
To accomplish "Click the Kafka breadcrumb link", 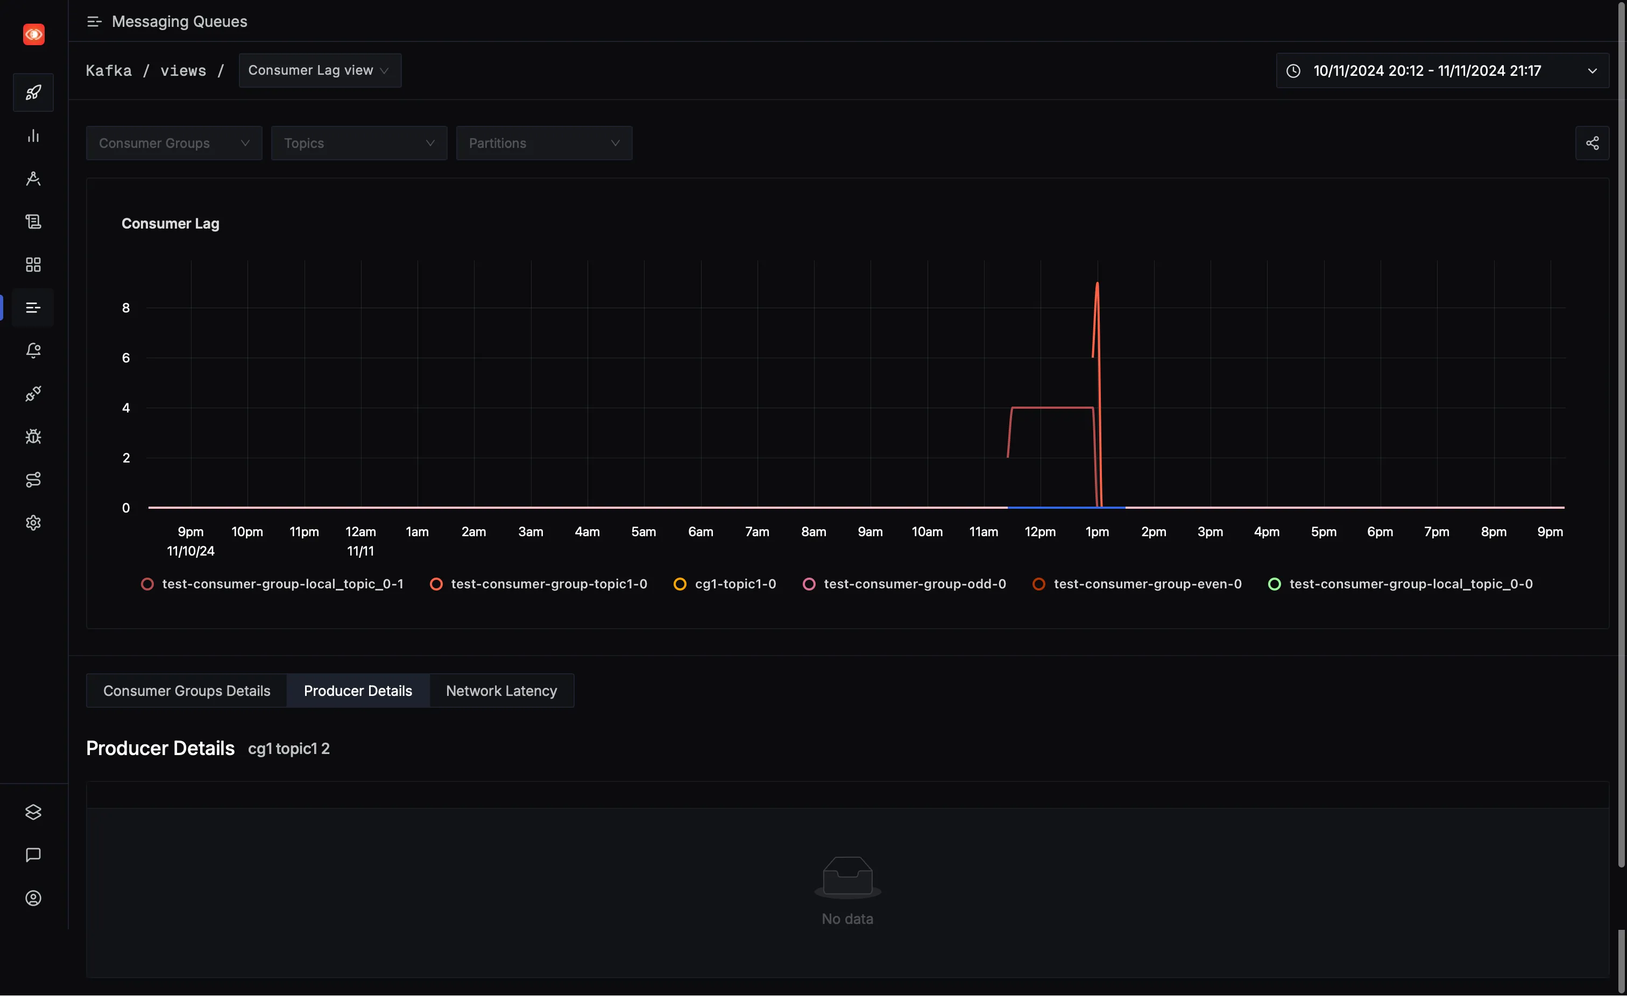I will click(x=109, y=70).
